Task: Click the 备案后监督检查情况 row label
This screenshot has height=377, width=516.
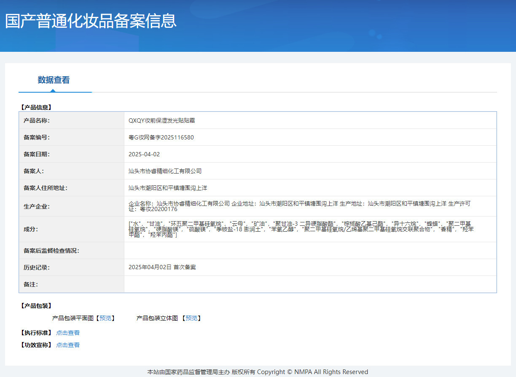Action: click(x=51, y=251)
